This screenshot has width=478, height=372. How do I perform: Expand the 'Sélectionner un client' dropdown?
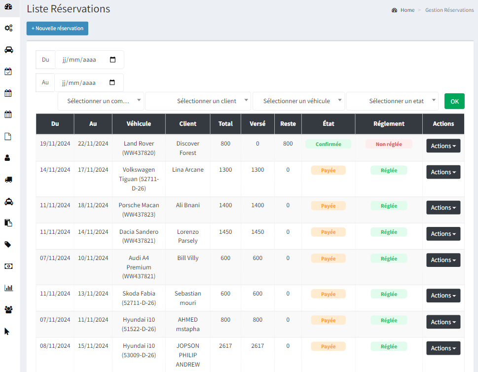pos(198,101)
